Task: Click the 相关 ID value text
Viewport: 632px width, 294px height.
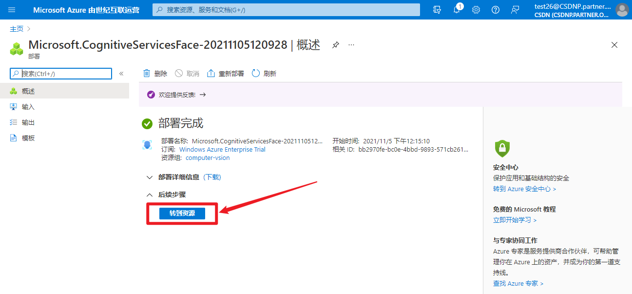Action: pyautogui.click(x=413, y=150)
